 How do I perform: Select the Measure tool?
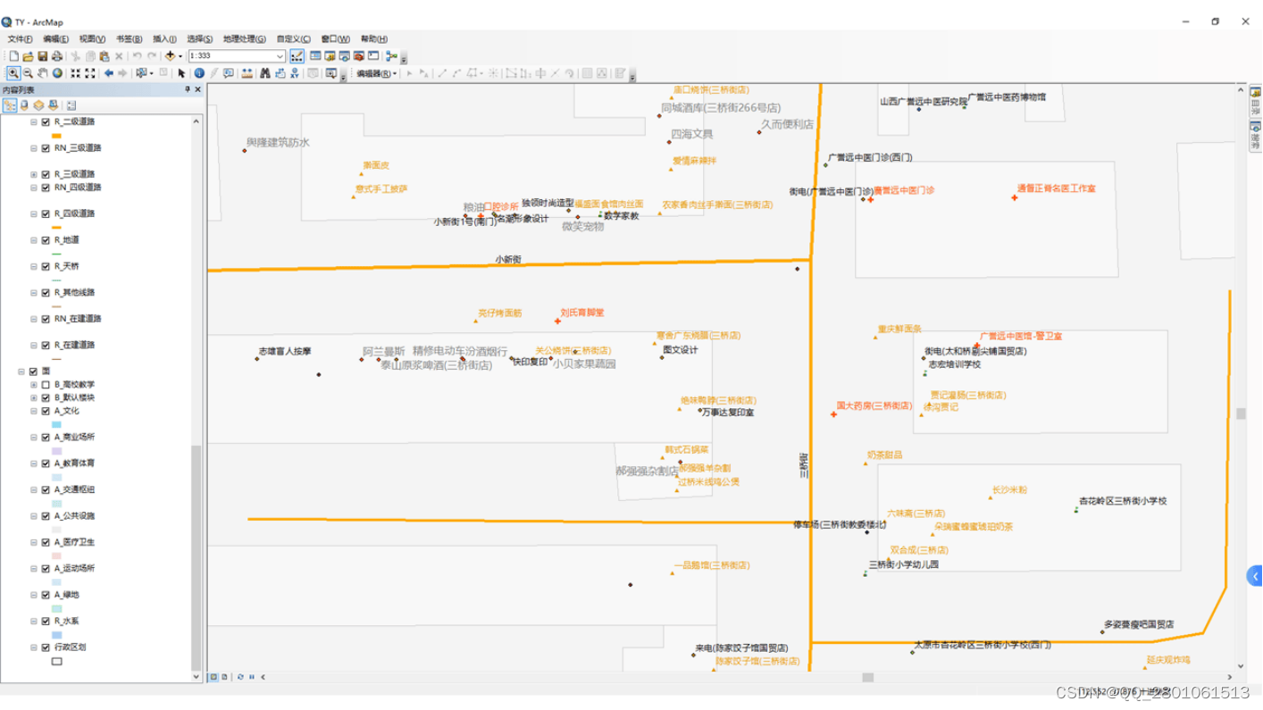pyautogui.click(x=247, y=73)
